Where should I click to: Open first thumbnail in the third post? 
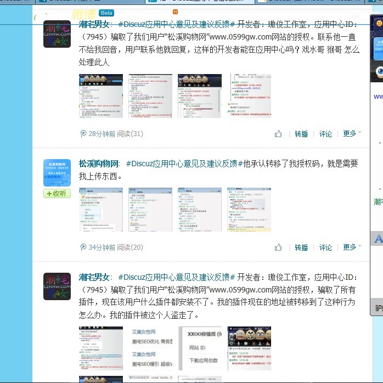pyautogui.click(x=101, y=348)
